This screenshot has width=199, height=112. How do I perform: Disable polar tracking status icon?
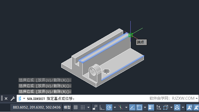click(x=109, y=107)
